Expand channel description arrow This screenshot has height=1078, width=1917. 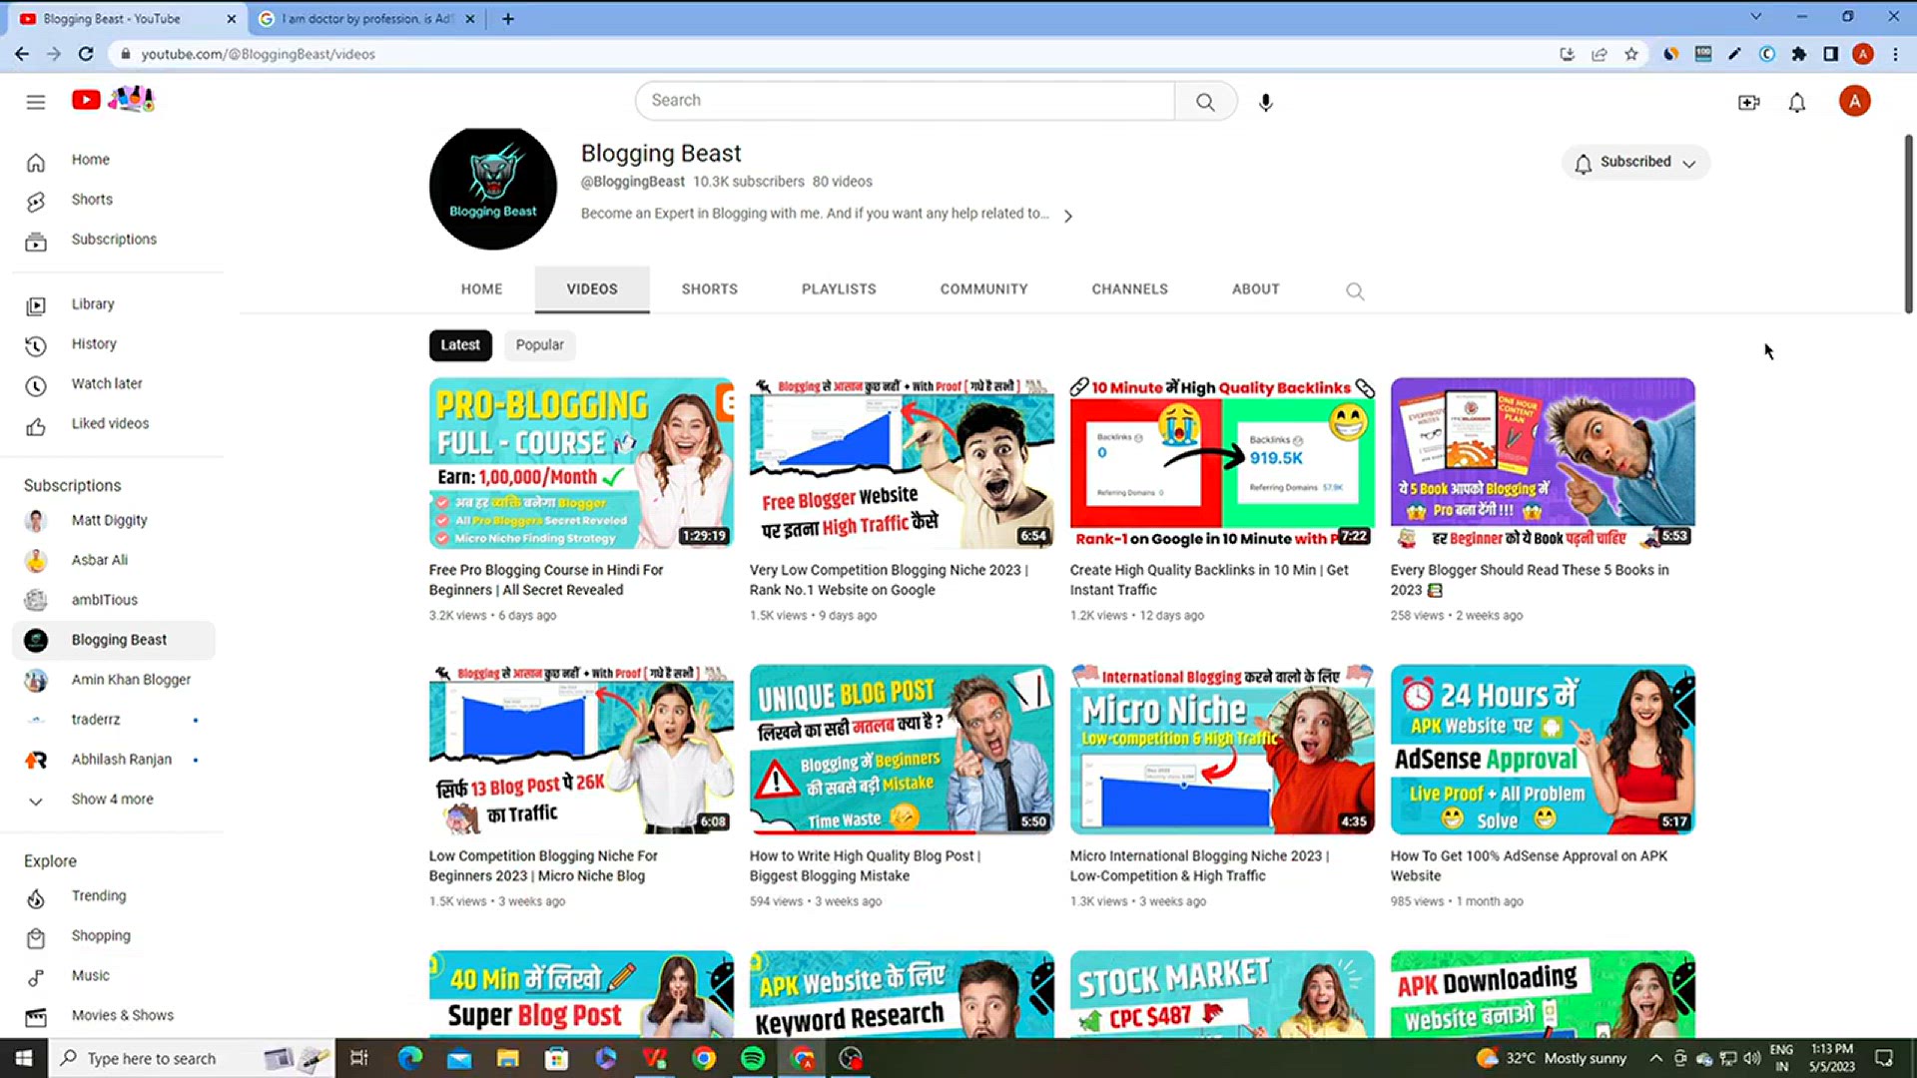coord(1068,216)
